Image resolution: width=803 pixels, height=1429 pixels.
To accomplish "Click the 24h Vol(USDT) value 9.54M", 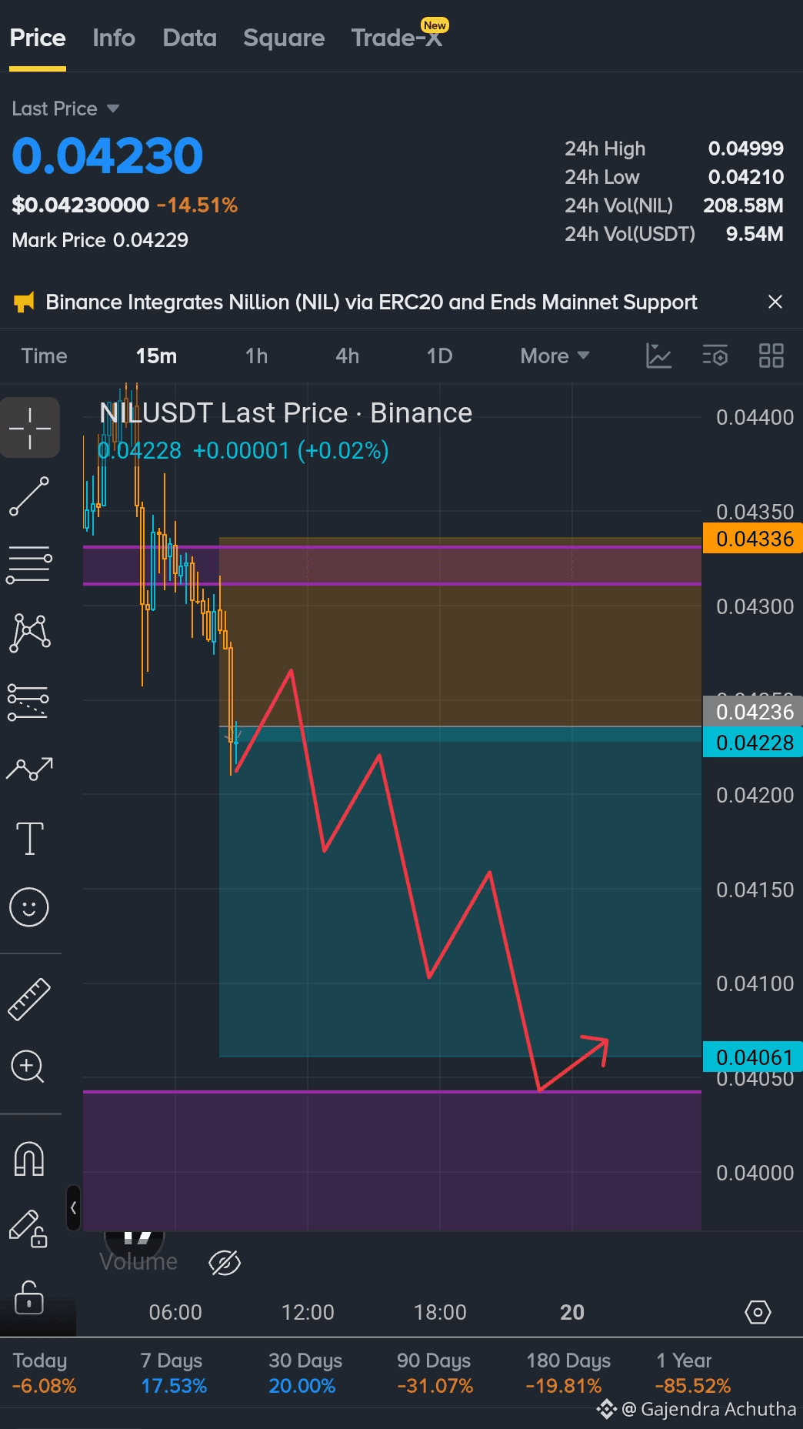I will 755,234.
